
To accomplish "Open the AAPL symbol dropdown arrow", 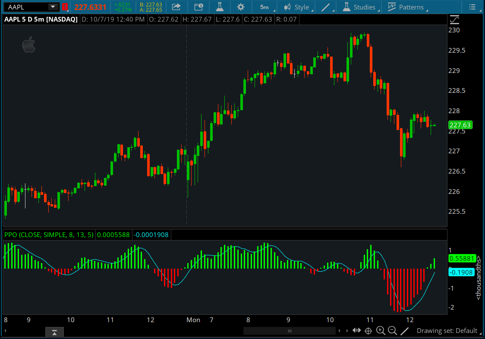I will pyautogui.click(x=53, y=7).
